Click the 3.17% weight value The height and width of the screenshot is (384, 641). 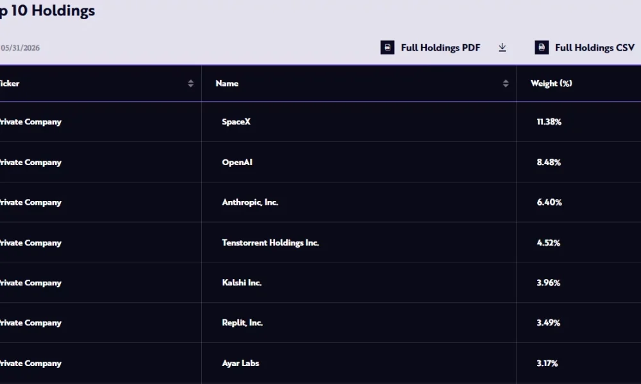click(x=547, y=363)
